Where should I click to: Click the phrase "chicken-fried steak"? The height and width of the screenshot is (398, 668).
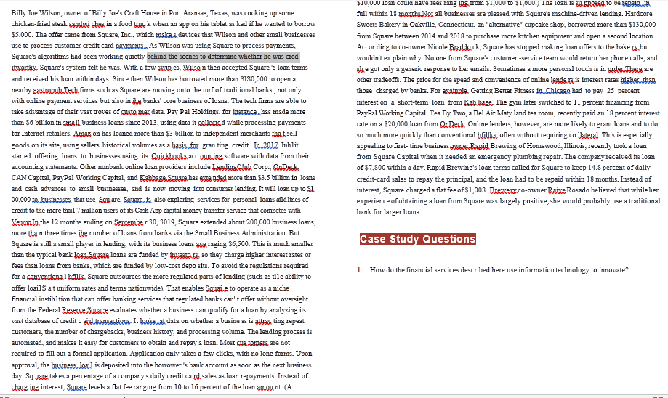39,24
